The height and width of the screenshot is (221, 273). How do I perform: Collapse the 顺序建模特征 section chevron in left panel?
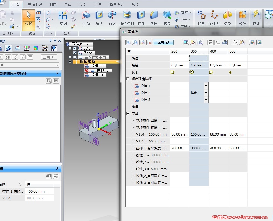click(x=57, y=73)
